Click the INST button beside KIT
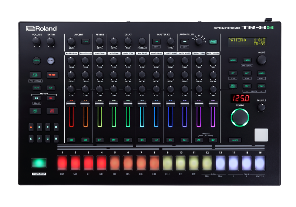This screenshot has height=207, width=296. (247, 73)
